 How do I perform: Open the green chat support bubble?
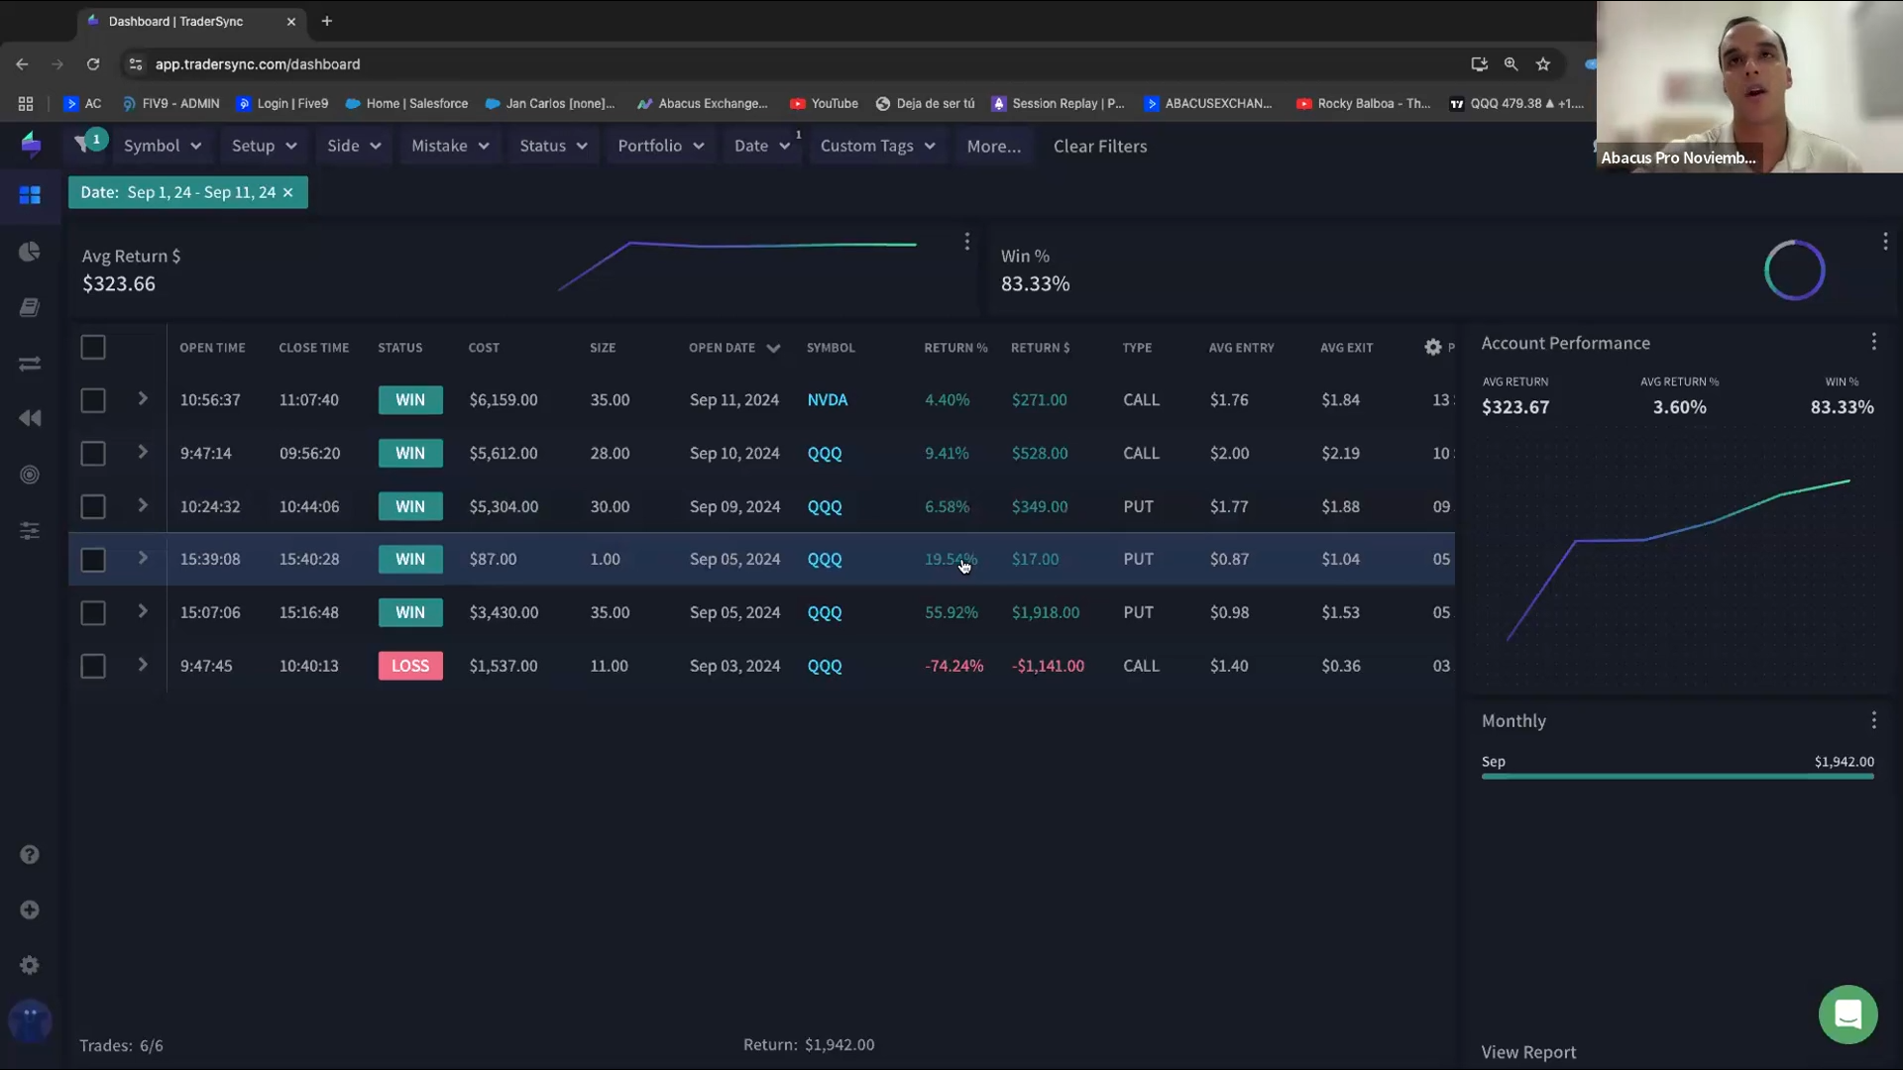point(1847,1014)
